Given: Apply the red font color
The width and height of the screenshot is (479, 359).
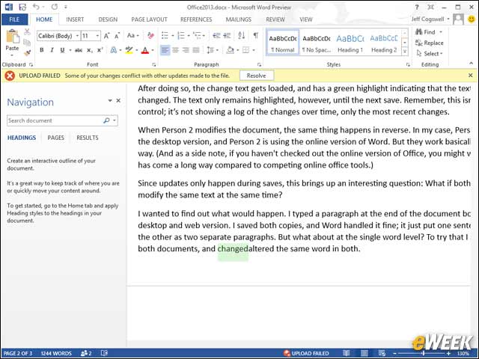Looking at the screenshot, I should coord(145,50).
